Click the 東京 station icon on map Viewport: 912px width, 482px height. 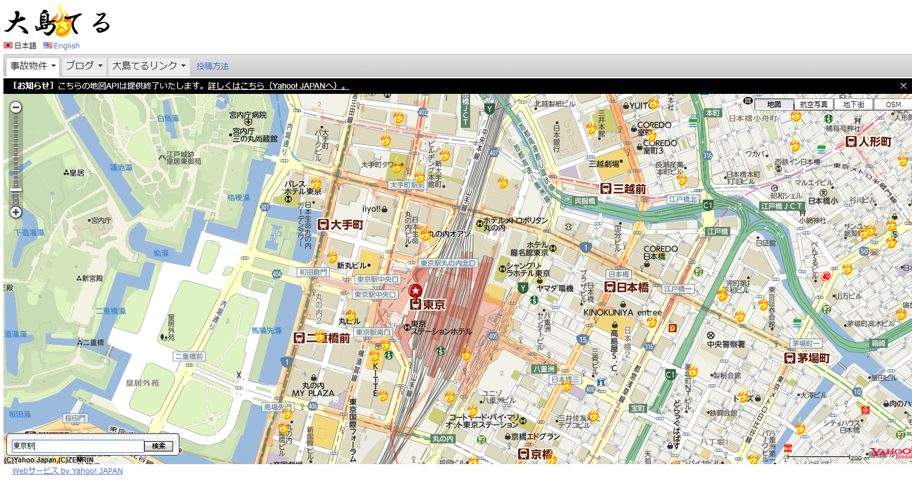pyautogui.click(x=416, y=305)
